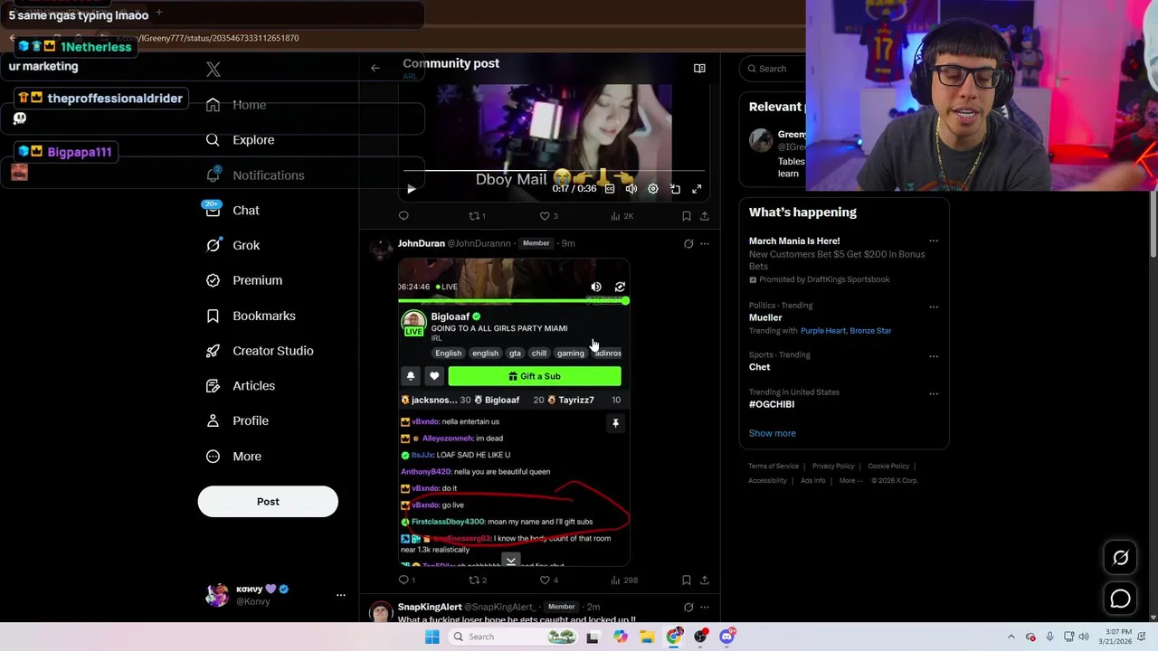The image size is (1158, 651).
Task: Open the Purple Heart, Bronze Star link
Action: (x=846, y=331)
